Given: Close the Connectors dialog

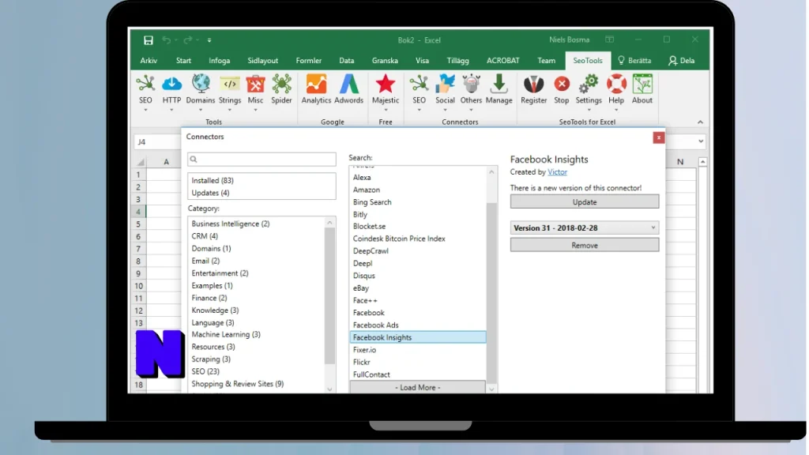Looking at the screenshot, I should (658, 137).
